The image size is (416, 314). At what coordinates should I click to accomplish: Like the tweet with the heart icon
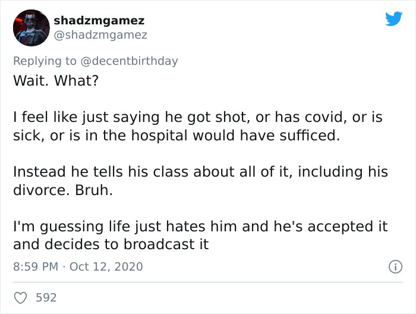pyautogui.click(x=20, y=298)
